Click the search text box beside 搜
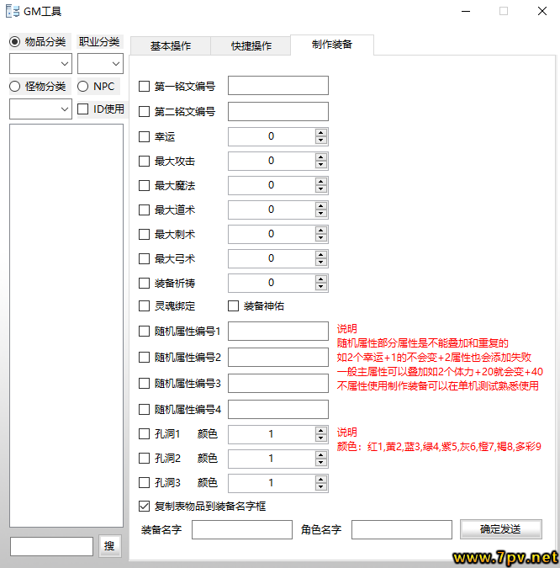This screenshot has width=560, height=568. [x=51, y=546]
